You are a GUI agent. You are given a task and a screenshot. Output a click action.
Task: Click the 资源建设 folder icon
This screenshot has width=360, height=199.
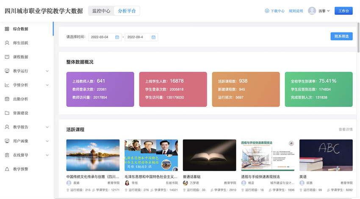coord(7,113)
